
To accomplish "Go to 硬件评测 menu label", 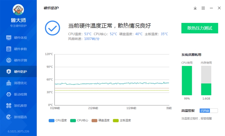I will point(20,60).
